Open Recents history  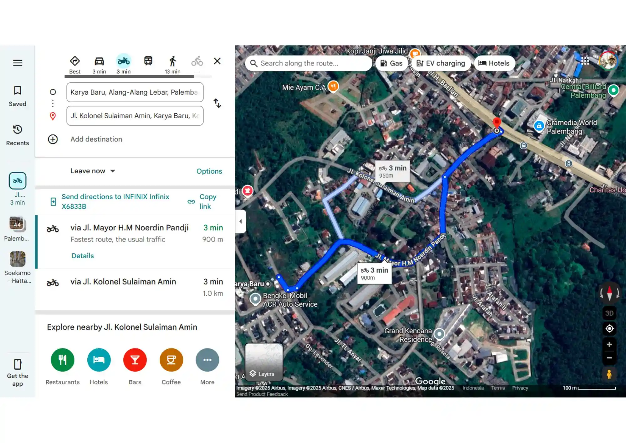pos(18,135)
